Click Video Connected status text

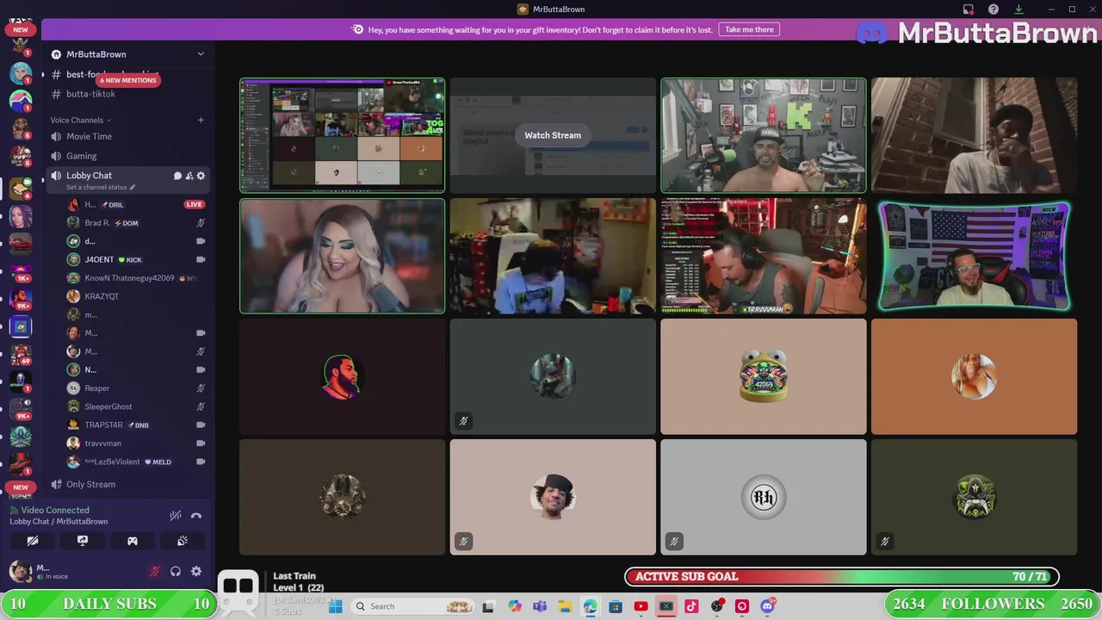54,510
